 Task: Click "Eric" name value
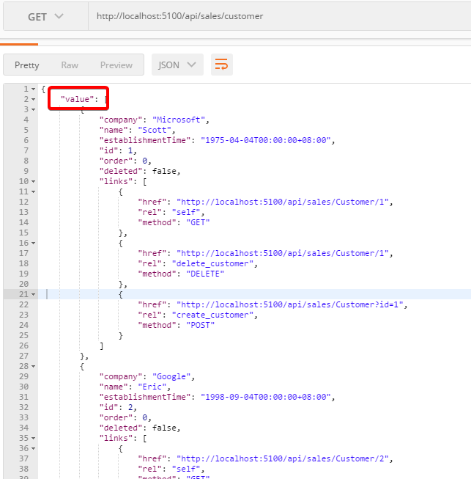point(152,387)
